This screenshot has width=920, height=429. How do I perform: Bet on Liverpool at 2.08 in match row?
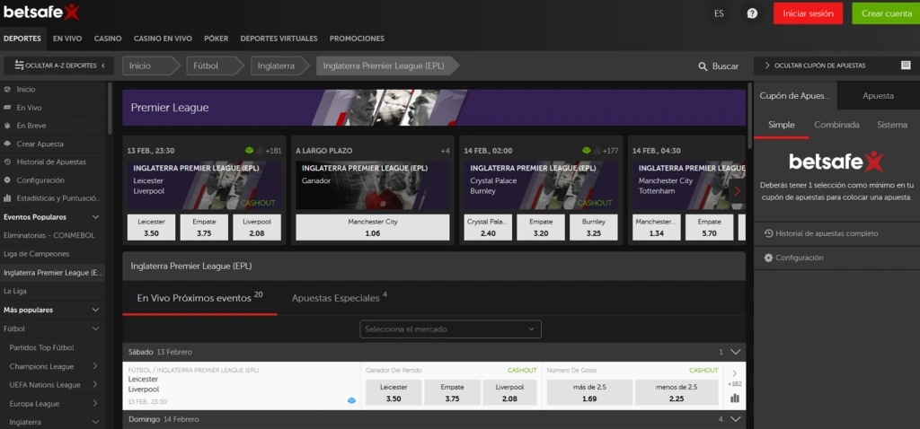[x=510, y=393]
